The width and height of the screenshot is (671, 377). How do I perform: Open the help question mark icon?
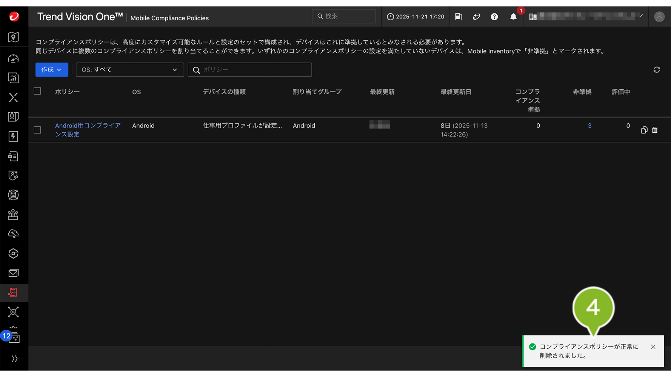(x=494, y=17)
